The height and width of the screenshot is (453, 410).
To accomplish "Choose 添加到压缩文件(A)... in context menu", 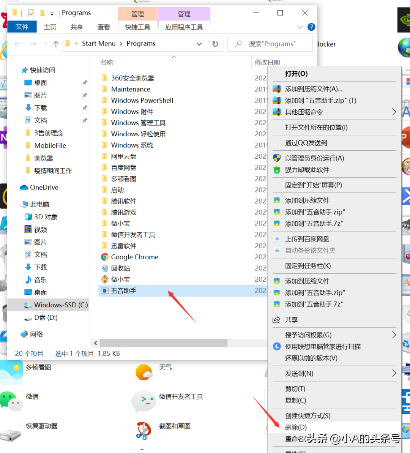I will coord(334,89).
